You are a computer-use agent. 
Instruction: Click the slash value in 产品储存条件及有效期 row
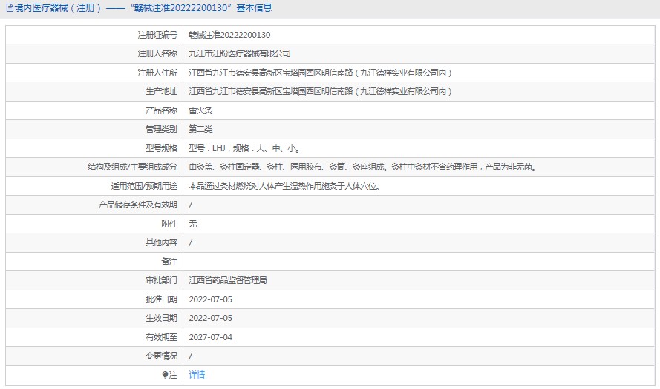(x=191, y=205)
